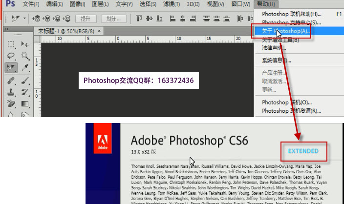Close the 帮助(H) menu
The image size is (344, 204).
[x=266, y=4]
